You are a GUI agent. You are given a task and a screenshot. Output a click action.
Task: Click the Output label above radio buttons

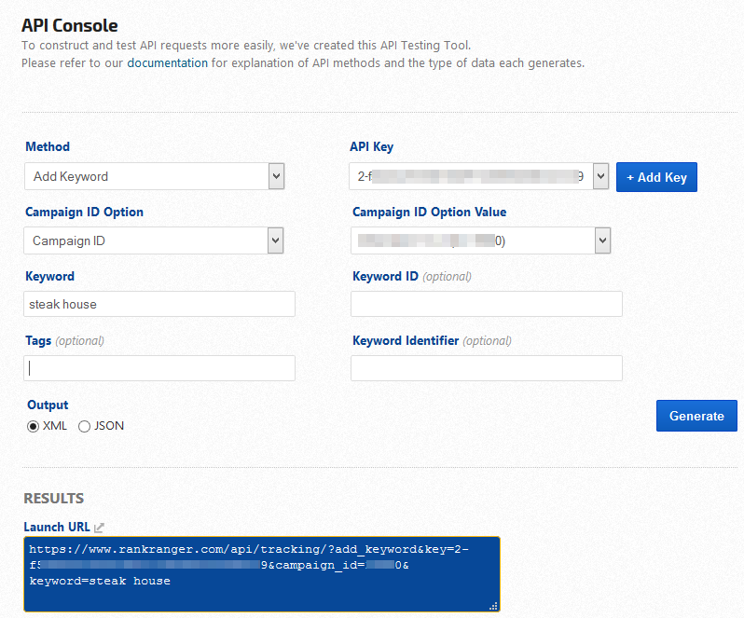click(47, 405)
